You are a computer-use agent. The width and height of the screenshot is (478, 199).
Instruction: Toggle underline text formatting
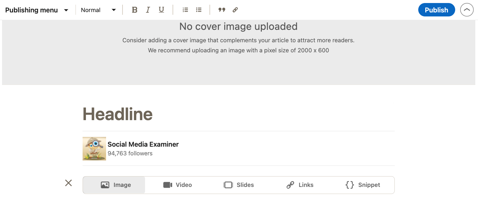[161, 10]
